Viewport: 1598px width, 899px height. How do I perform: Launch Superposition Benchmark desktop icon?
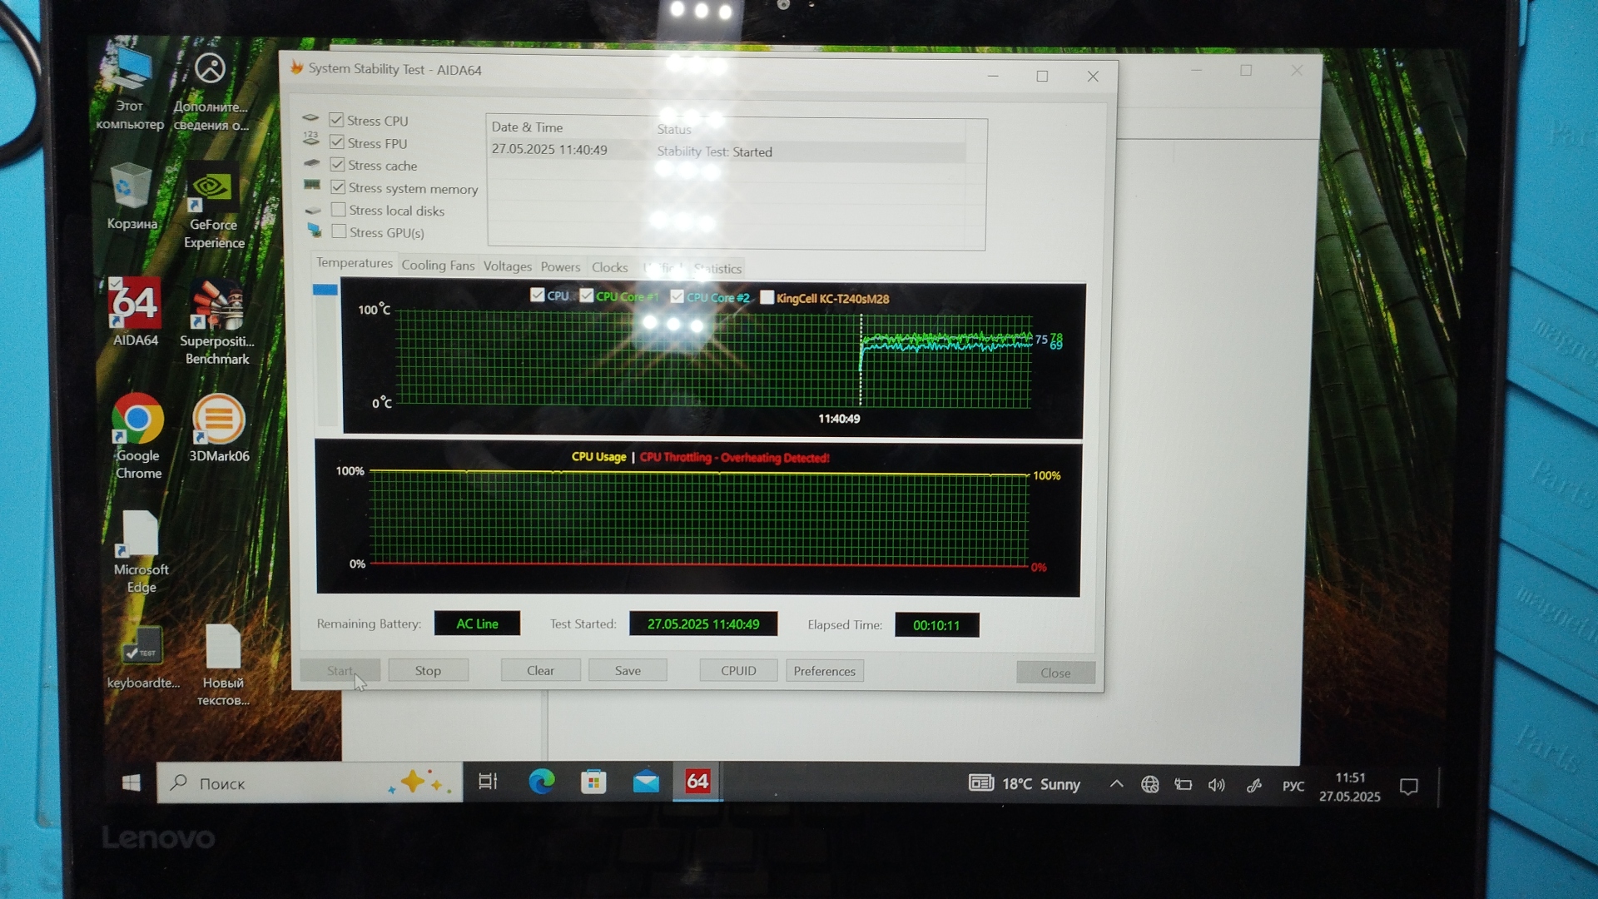click(x=217, y=305)
